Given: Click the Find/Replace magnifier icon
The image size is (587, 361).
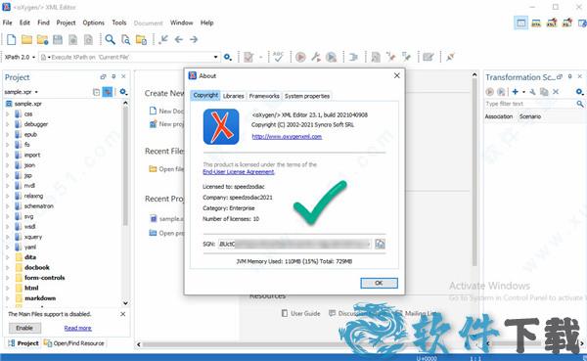Looking at the screenshot, I should point(110,39).
